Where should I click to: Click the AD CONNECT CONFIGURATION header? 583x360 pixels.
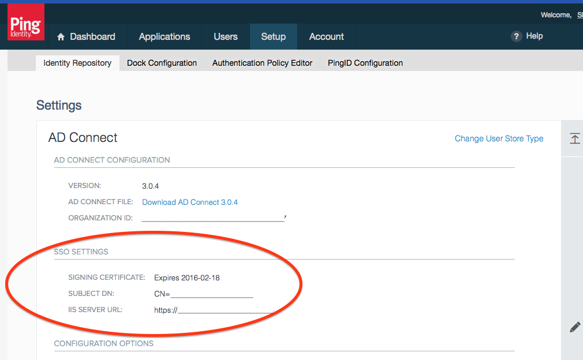112,160
